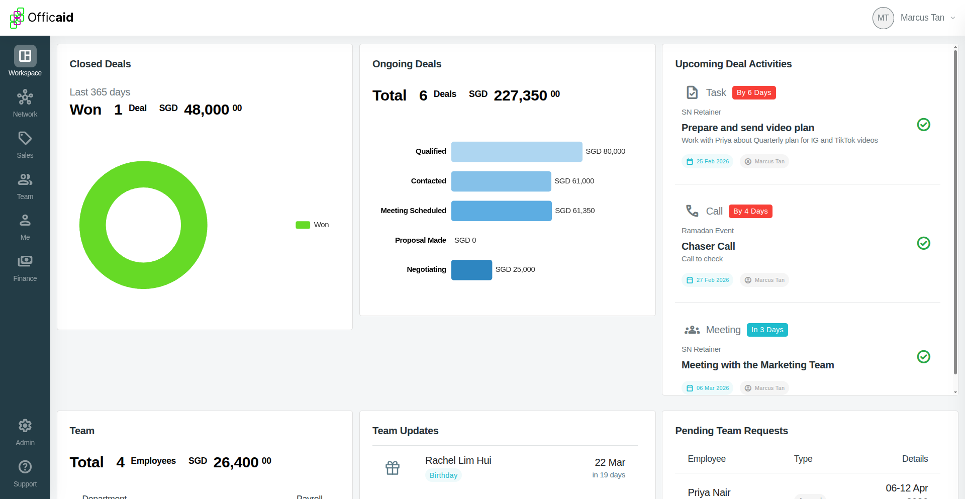Image resolution: width=965 pixels, height=499 pixels.
Task: Open the Workspace section in the sidebar
Action: click(x=25, y=59)
